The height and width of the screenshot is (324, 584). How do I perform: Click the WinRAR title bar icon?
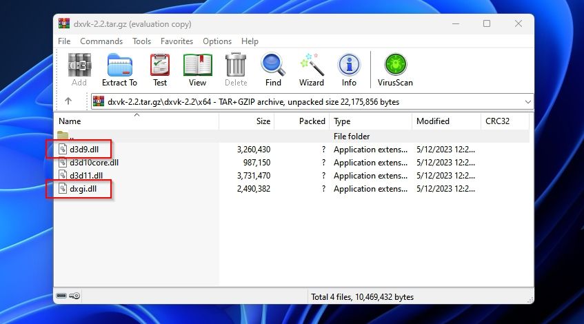coord(64,23)
